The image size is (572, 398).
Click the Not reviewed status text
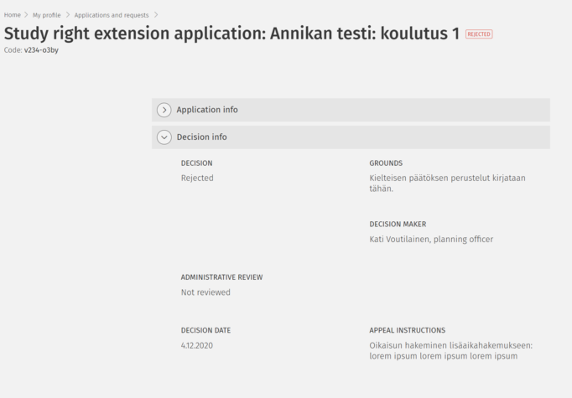205,292
